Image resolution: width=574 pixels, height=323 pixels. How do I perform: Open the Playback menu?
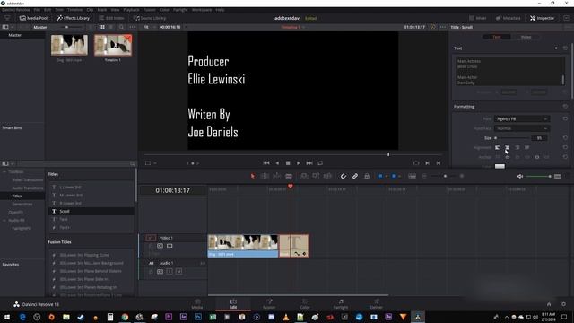(x=131, y=10)
